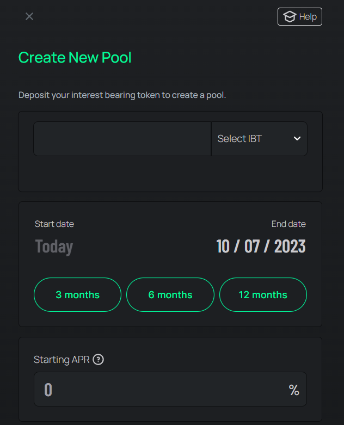Choose the 6 months duration option

(170, 295)
